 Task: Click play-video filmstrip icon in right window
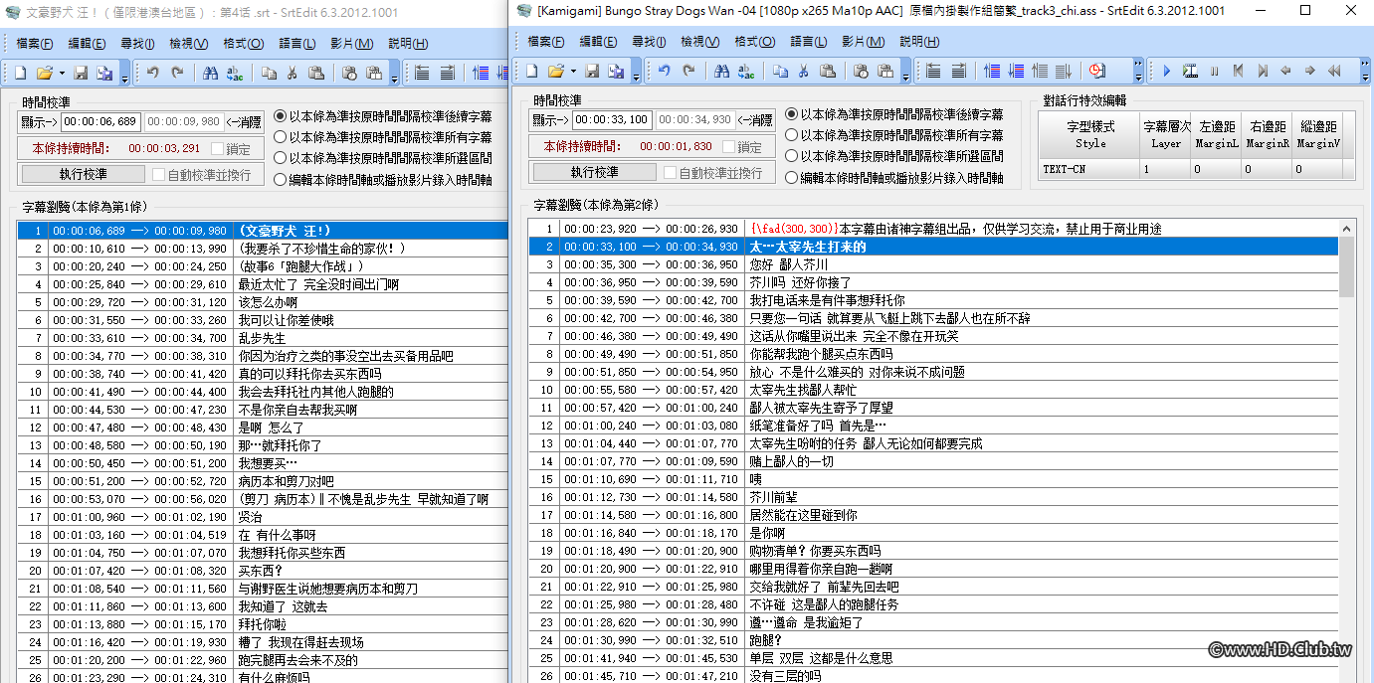[1190, 71]
